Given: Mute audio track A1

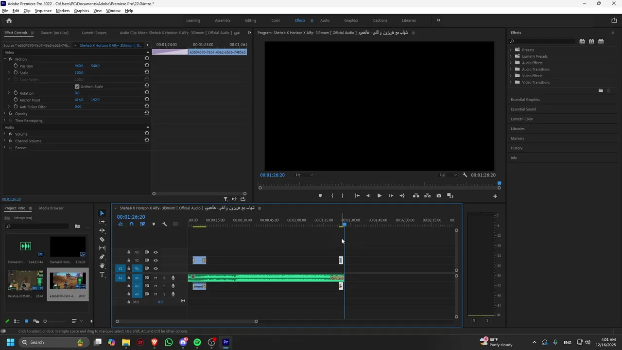Looking at the screenshot, I should tap(155, 278).
